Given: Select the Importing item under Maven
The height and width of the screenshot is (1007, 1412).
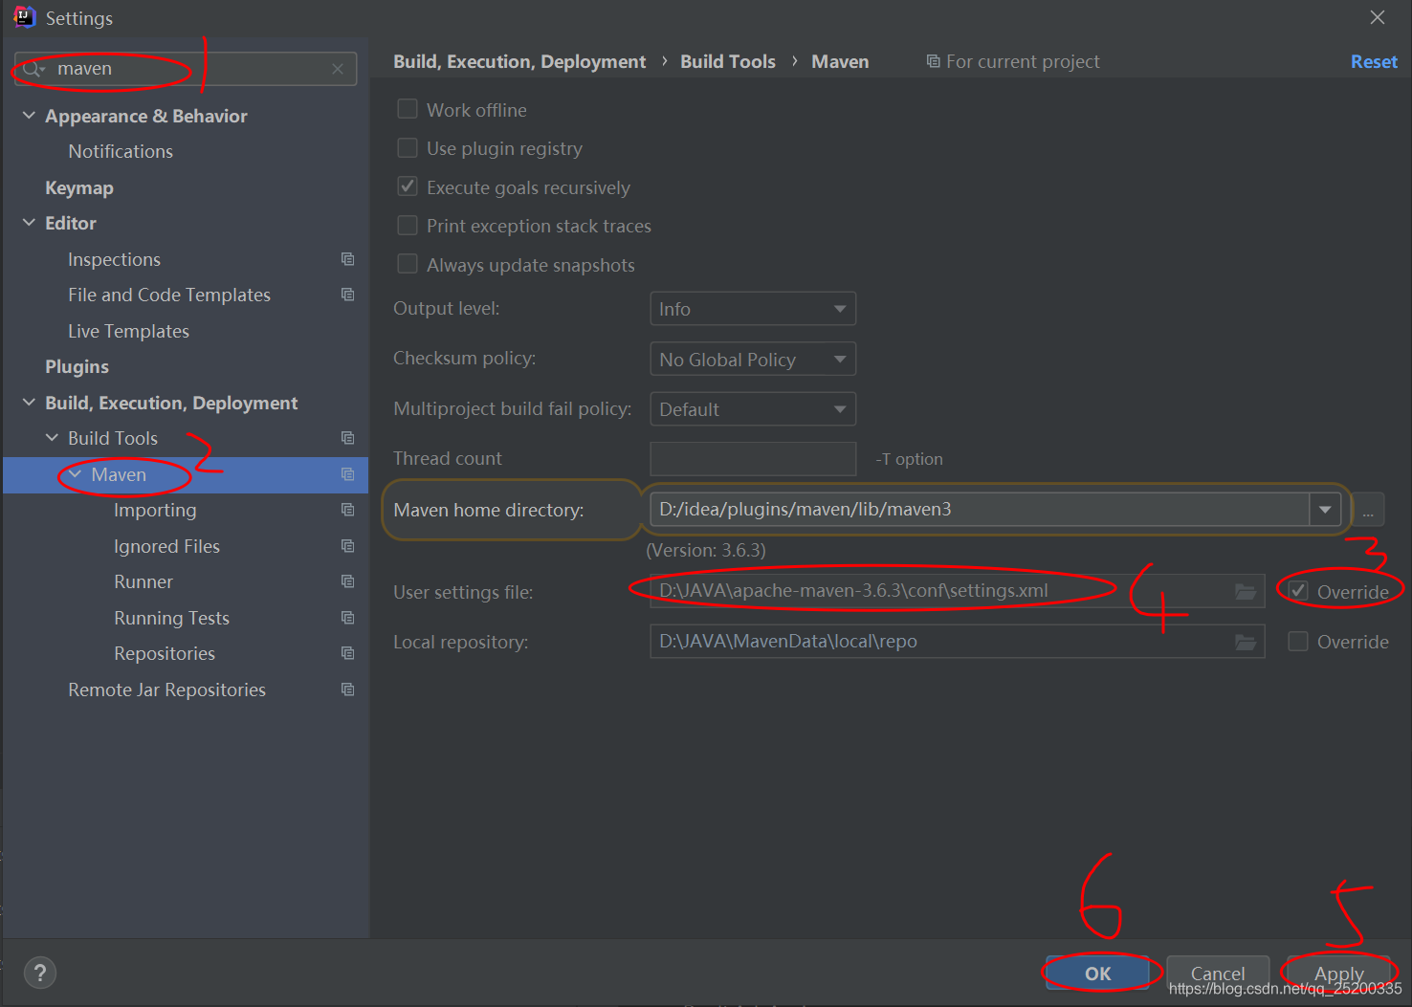Looking at the screenshot, I should (155, 510).
